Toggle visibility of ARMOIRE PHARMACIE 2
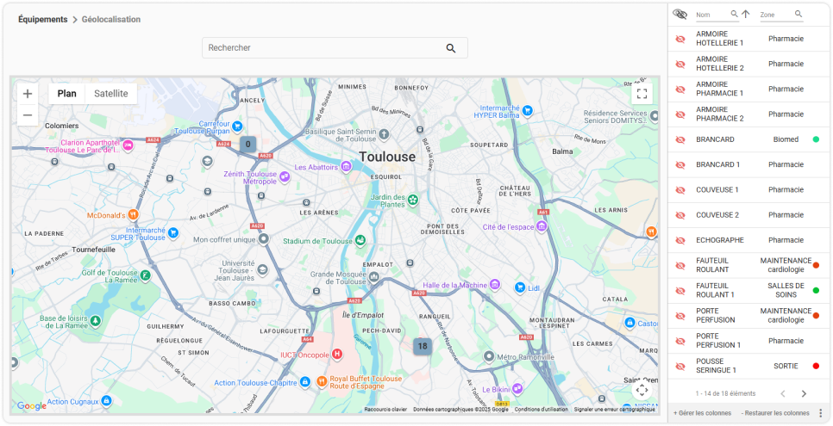 680,114
